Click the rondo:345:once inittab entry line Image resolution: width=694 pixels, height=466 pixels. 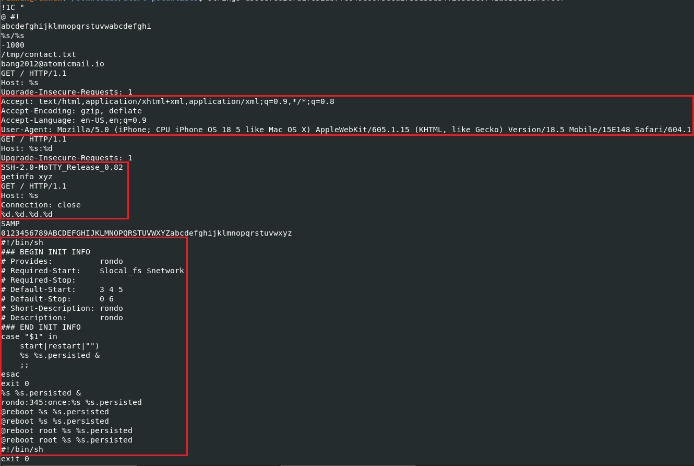pyautogui.click(x=71, y=402)
